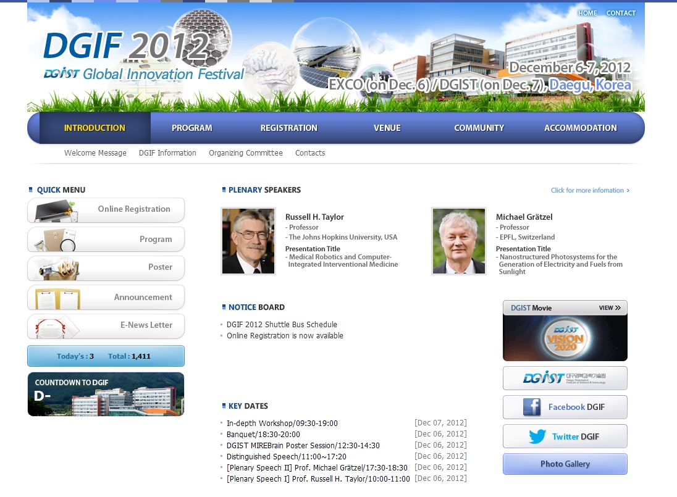The image size is (677, 497).
Task: Click 'EPFL, Switzerland' affiliation text
Action: 526,237
